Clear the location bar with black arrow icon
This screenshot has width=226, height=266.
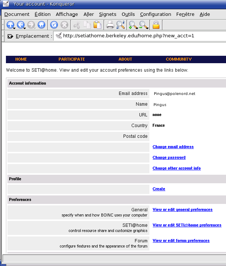[10, 36]
